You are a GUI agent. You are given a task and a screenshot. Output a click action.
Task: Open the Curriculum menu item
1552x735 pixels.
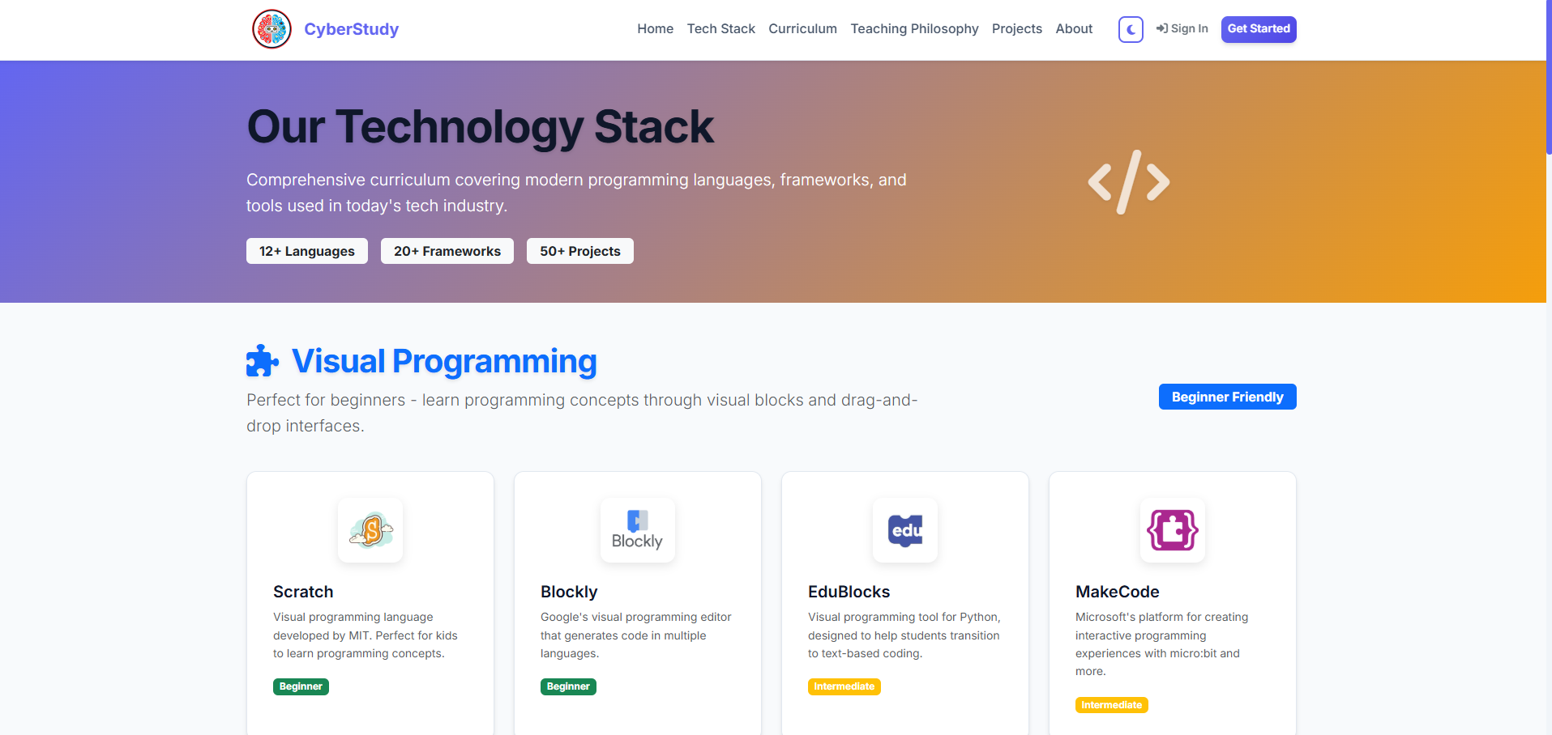click(x=802, y=28)
